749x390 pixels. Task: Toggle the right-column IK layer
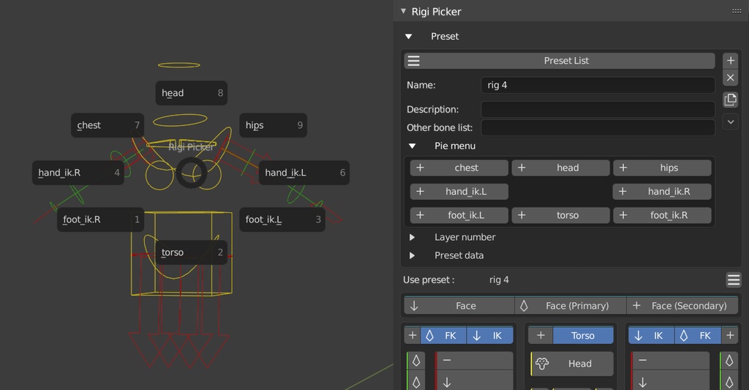pos(651,336)
